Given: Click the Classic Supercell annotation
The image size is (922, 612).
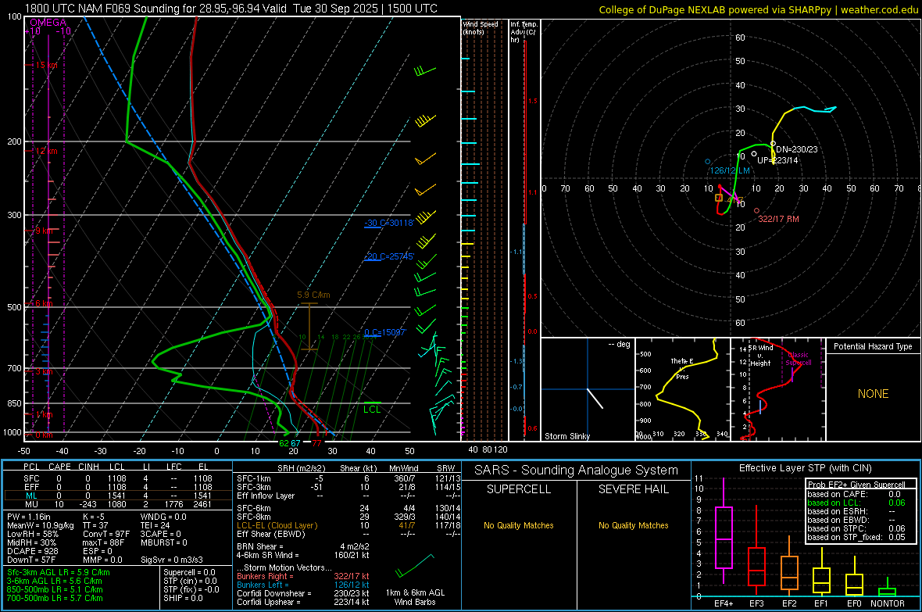Looking at the screenshot, I should tap(799, 359).
